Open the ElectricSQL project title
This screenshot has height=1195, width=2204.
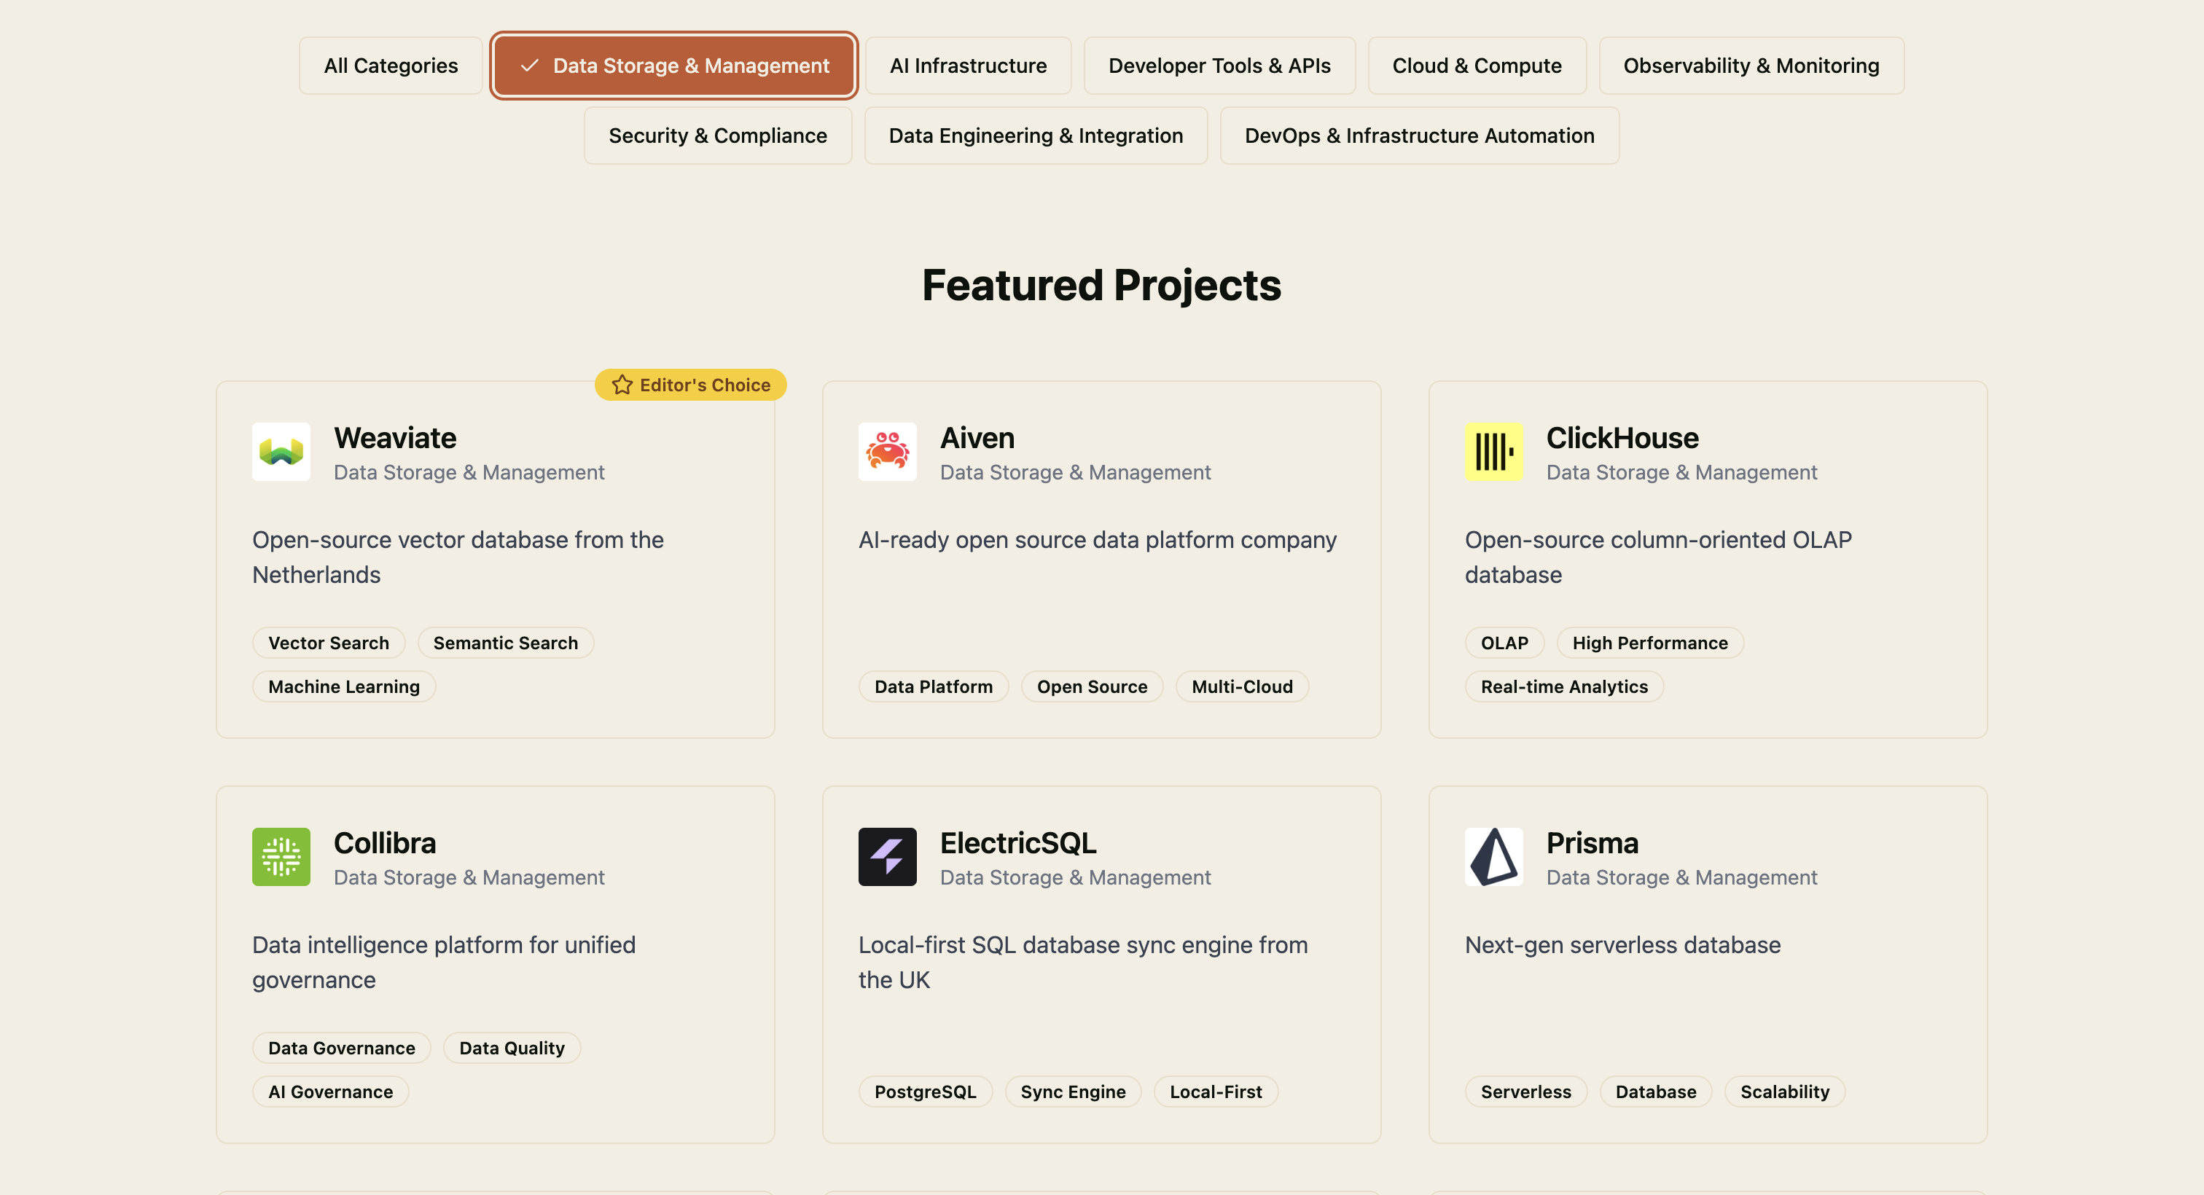point(1018,842)
